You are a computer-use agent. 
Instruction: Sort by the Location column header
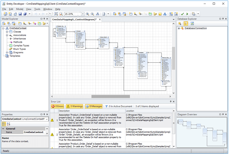149,111
